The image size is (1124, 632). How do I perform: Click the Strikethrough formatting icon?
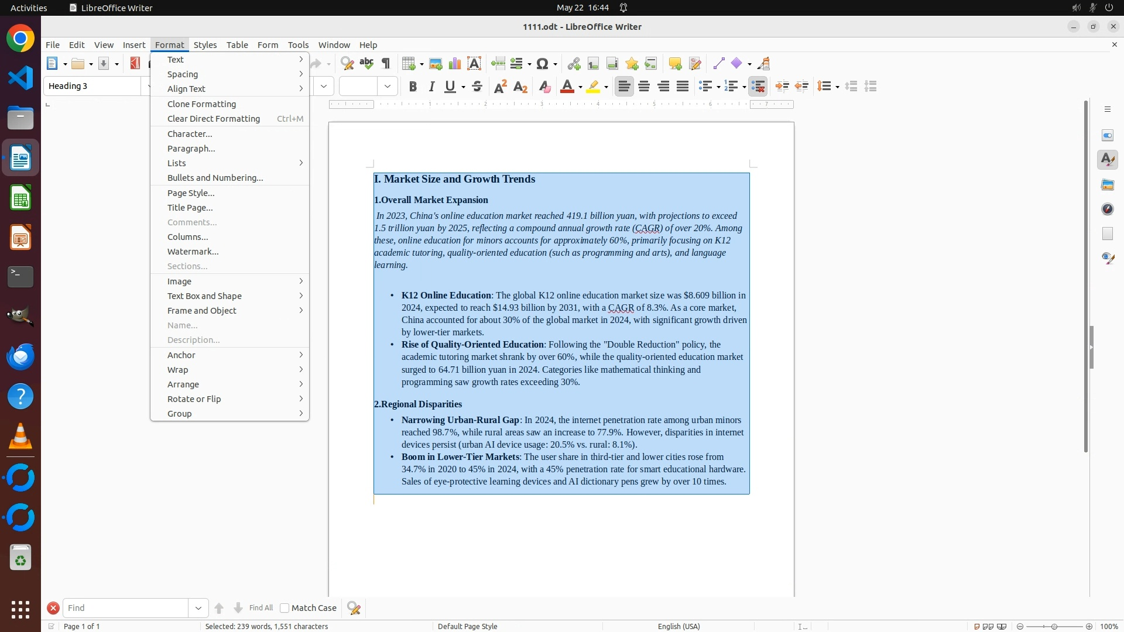click(x=477, y=87)
